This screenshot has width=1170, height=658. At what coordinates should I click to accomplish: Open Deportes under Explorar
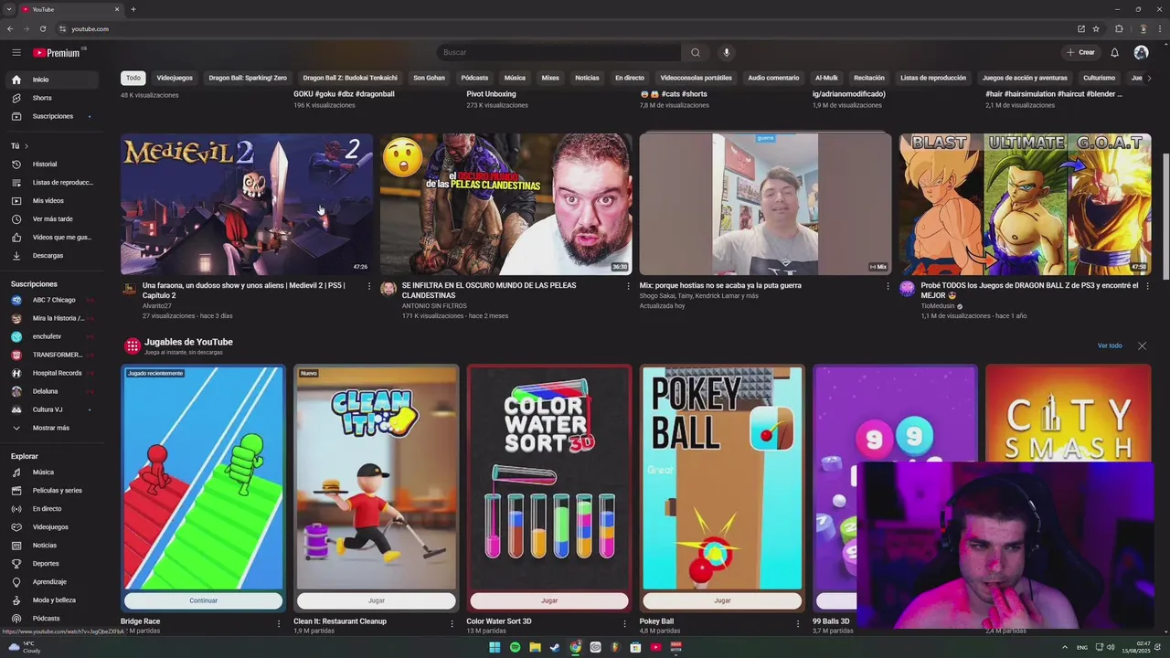pos(53,564)
